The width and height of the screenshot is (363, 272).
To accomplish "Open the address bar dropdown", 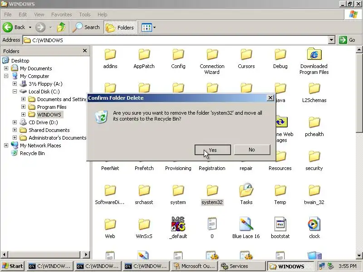I will point(332,40).
